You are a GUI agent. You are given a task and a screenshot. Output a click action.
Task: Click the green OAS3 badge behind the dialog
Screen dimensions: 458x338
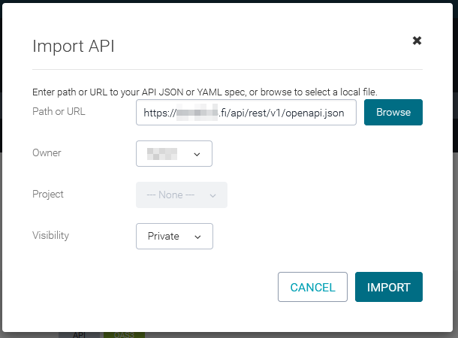(124, 334)
